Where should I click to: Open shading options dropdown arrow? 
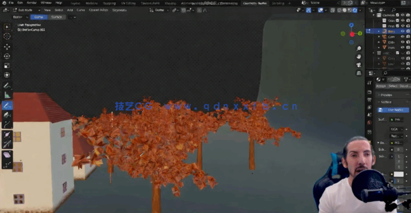(360, 10)
